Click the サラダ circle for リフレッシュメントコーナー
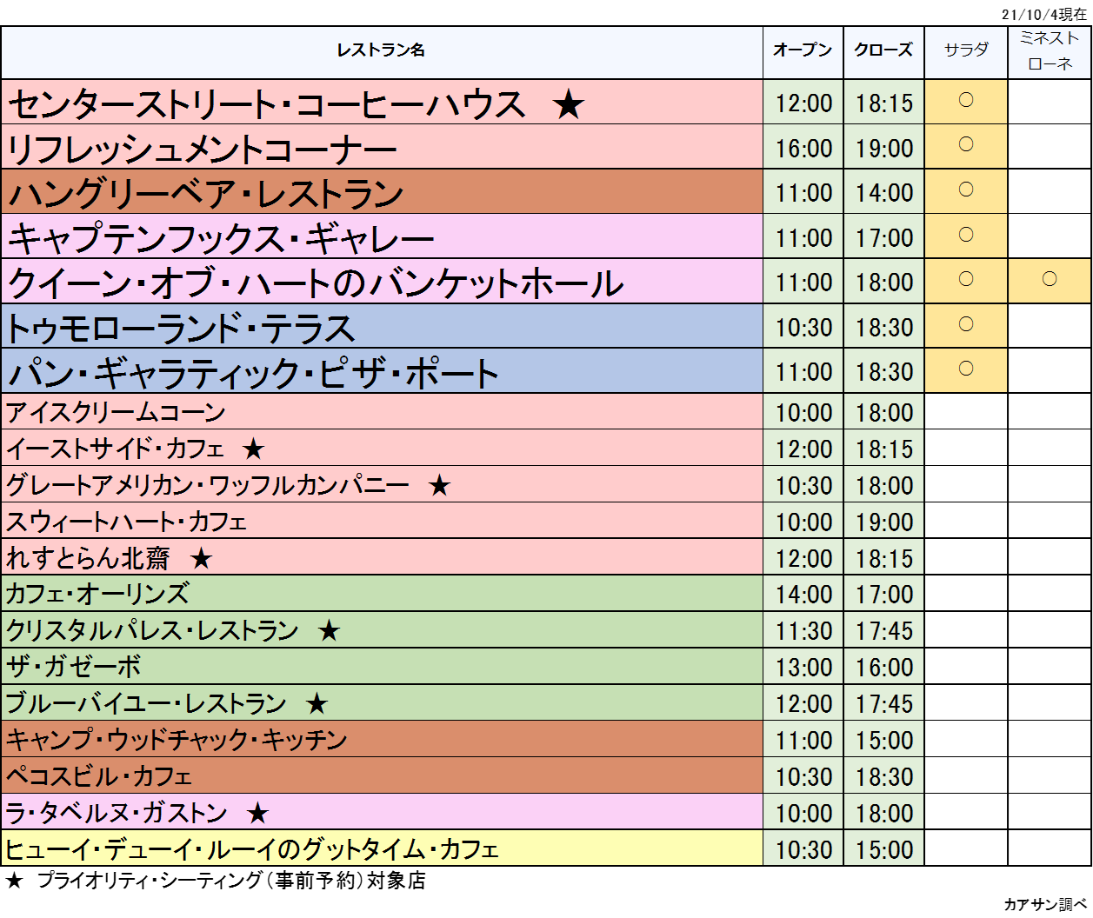The height and width of the screenshot is (918, 1093). tap(965, 144)
